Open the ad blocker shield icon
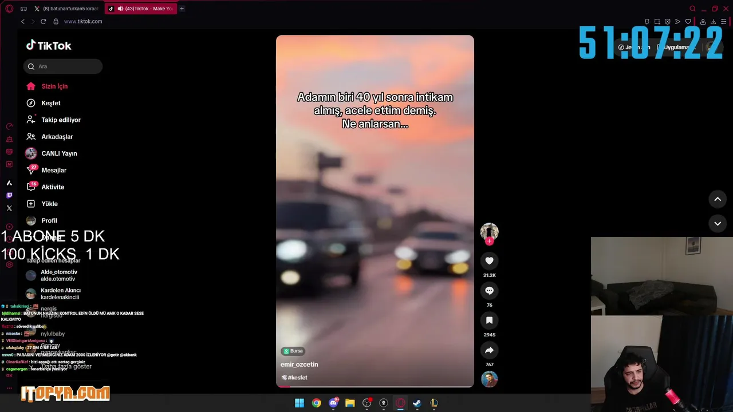Viewport: 733px width, 412px height. [667, 22]
